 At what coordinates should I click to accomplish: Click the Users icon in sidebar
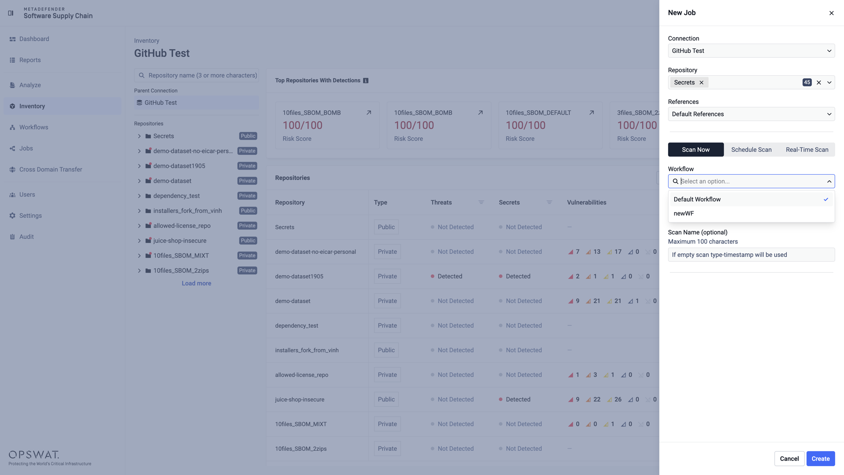[x=12, y=195]
